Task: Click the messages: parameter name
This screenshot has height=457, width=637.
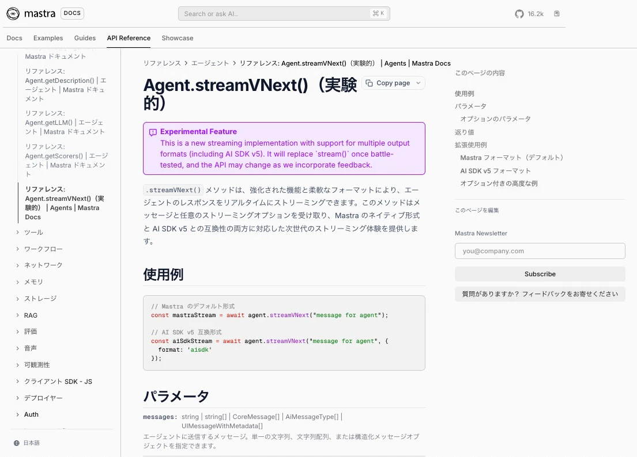Action: (160, 417)
